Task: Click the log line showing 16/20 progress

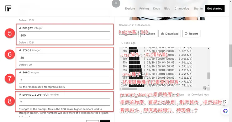Action: tap(157, 66)
